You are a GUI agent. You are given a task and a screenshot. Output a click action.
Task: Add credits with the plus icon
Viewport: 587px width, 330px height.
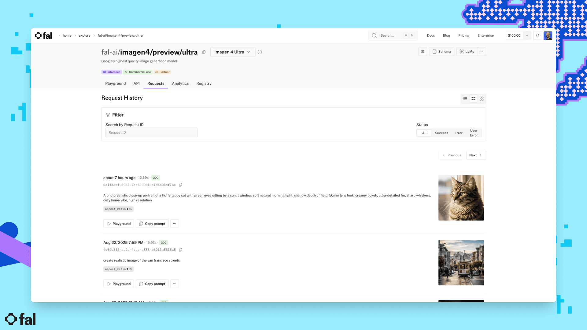(527, 35)
